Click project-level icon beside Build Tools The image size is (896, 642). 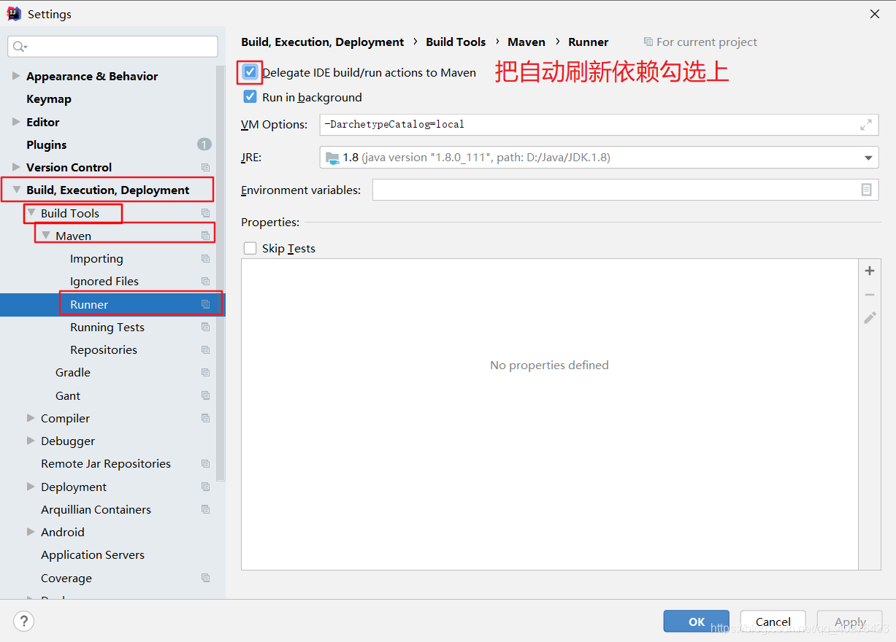(205, 213)
